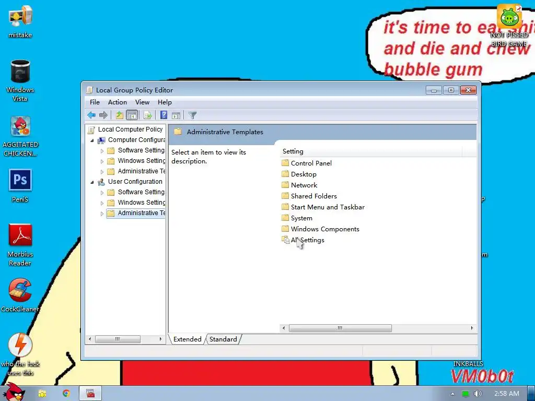Open the 'mistake' desktop icon
The image size is (535, 401).
(x=20, y=21)
